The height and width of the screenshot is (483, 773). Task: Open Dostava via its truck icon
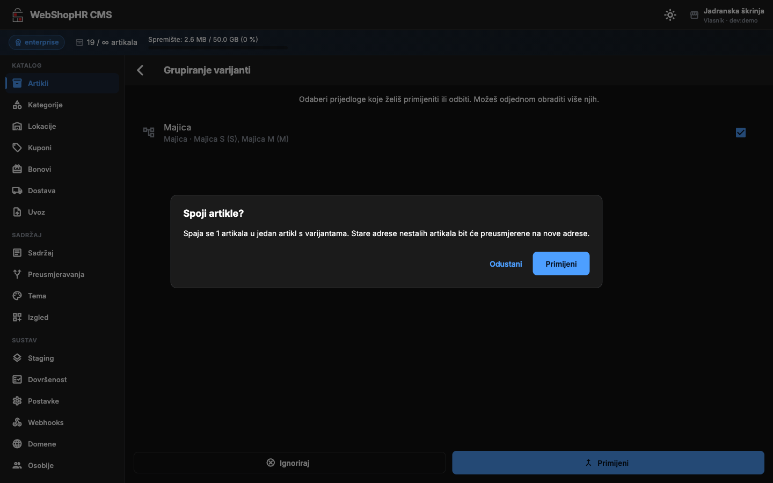coord(17,191)
